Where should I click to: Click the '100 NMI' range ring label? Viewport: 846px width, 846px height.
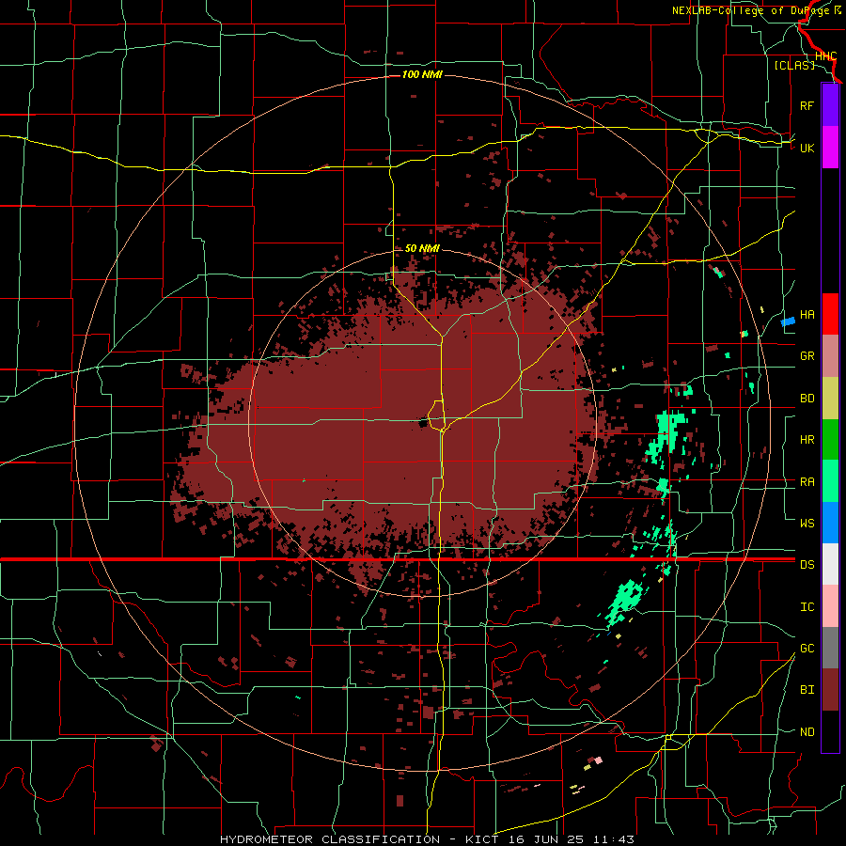tap(422, 74)
